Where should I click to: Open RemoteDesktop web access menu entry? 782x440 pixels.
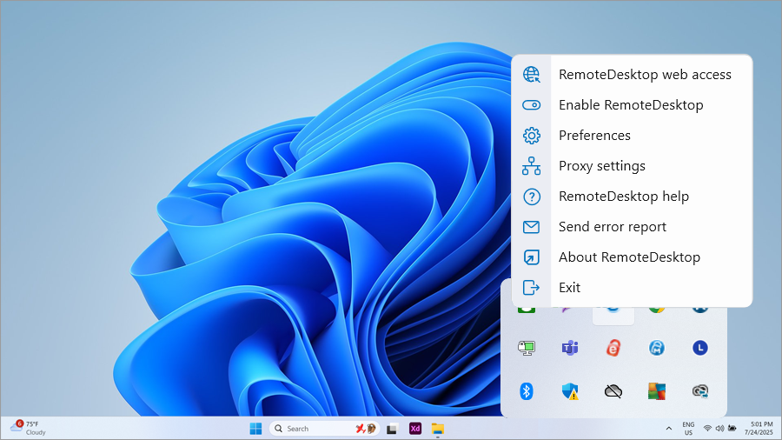[632, 74]
